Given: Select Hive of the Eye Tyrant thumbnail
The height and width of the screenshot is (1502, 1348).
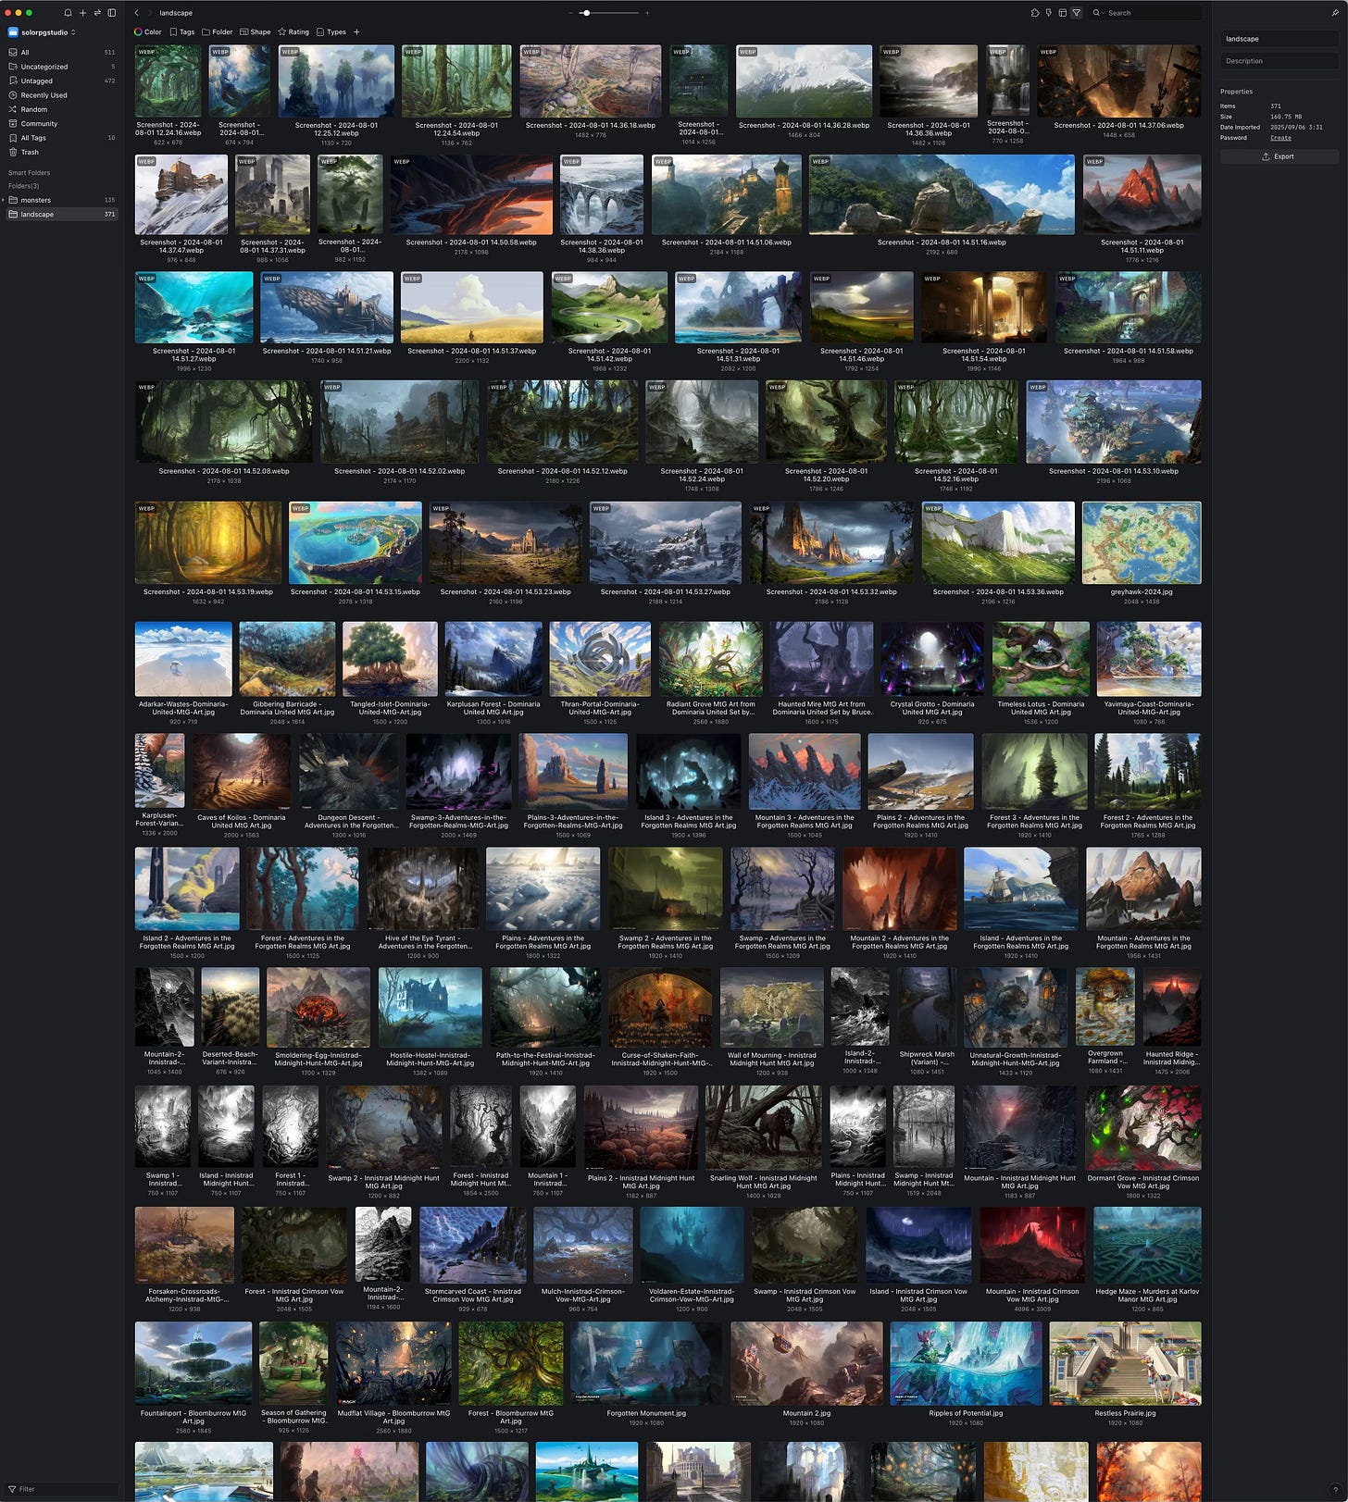Looking at the screenshot, I should click(x=424, y=888).
